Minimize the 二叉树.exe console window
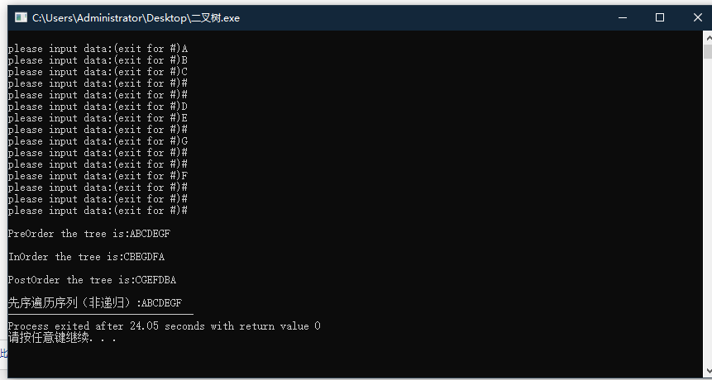This screenshot has height=380, width=712. point(623,17)
